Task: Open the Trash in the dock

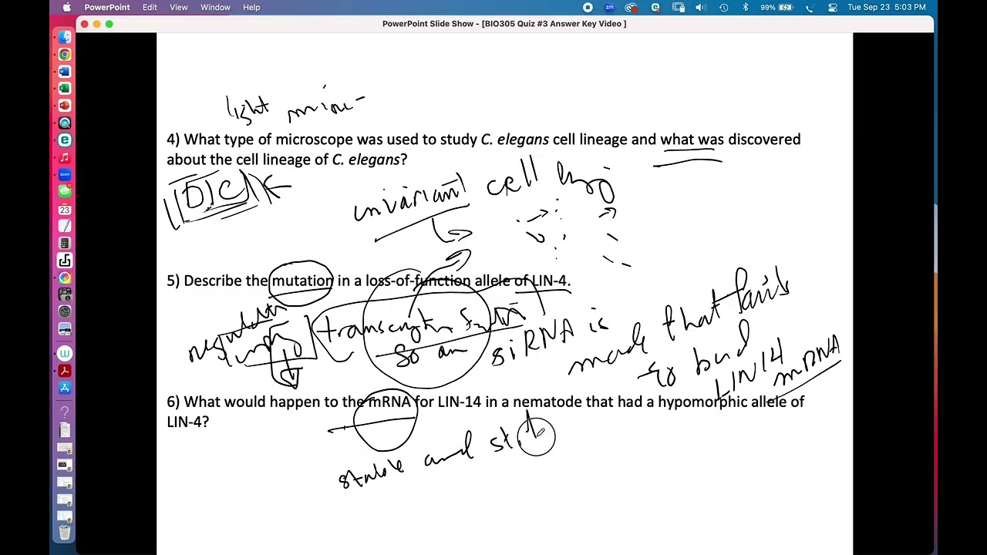Action: [65, 532]
